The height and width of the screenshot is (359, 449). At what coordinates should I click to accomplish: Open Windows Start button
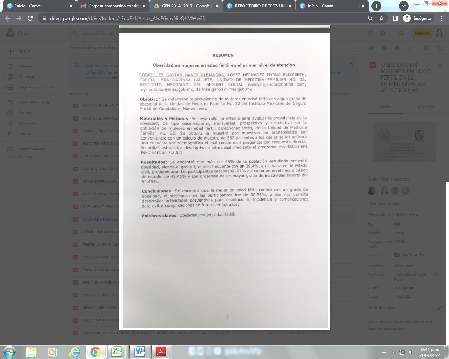(9, 352)
